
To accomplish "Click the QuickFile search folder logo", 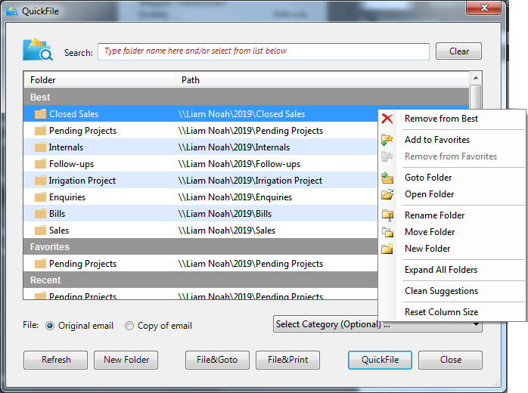I will [38, 50].
